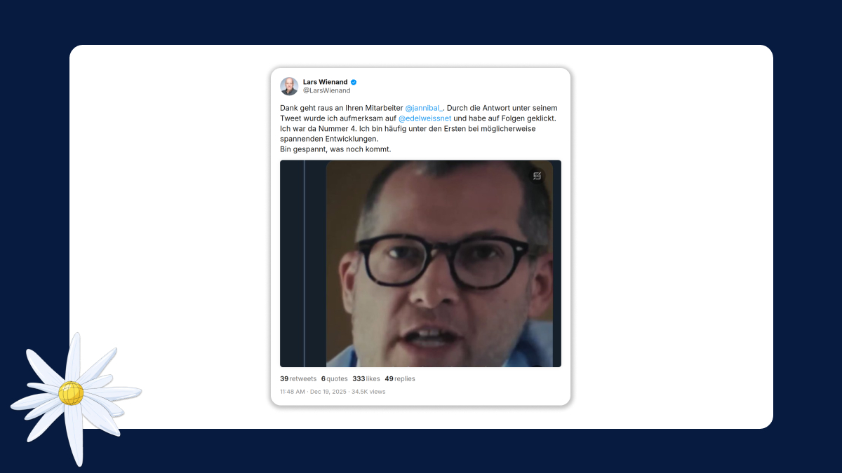
Task: Click the Lars Wienand display name
Action: 325,82
